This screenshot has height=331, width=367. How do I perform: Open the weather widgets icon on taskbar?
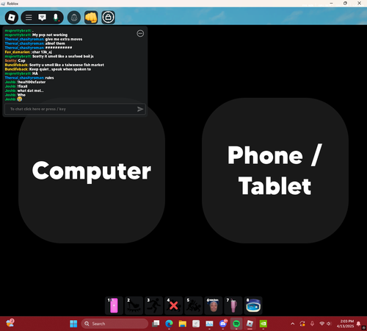10,323
